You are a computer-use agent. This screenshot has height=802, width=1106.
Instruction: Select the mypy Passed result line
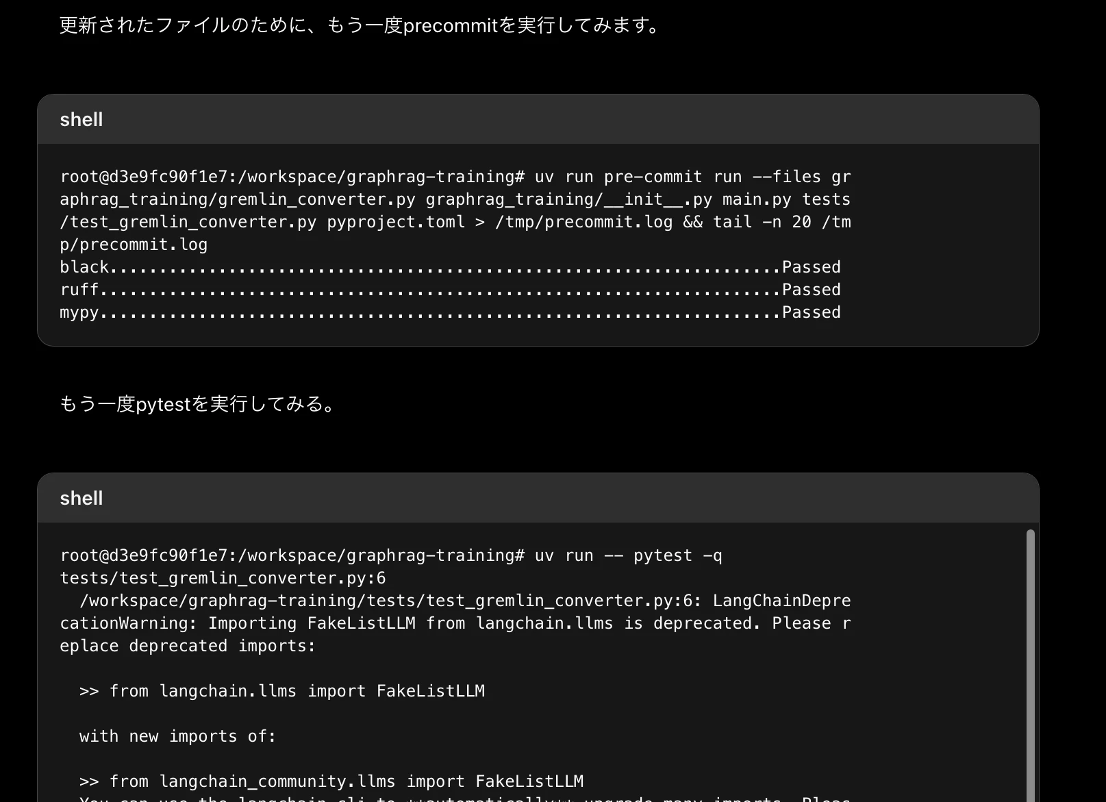pyautogui.click(x=450, y=312)
